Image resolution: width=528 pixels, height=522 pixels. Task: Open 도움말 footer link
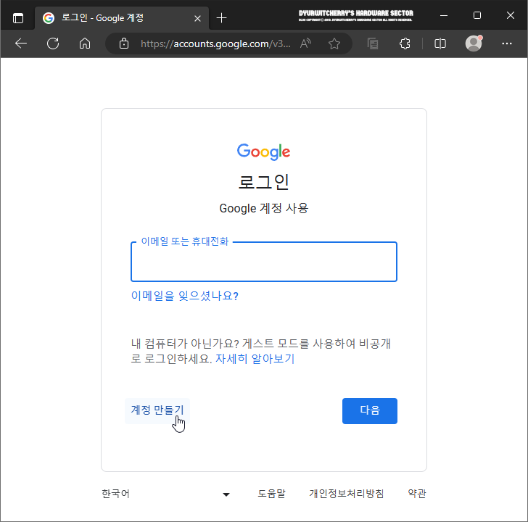(271, 494)
